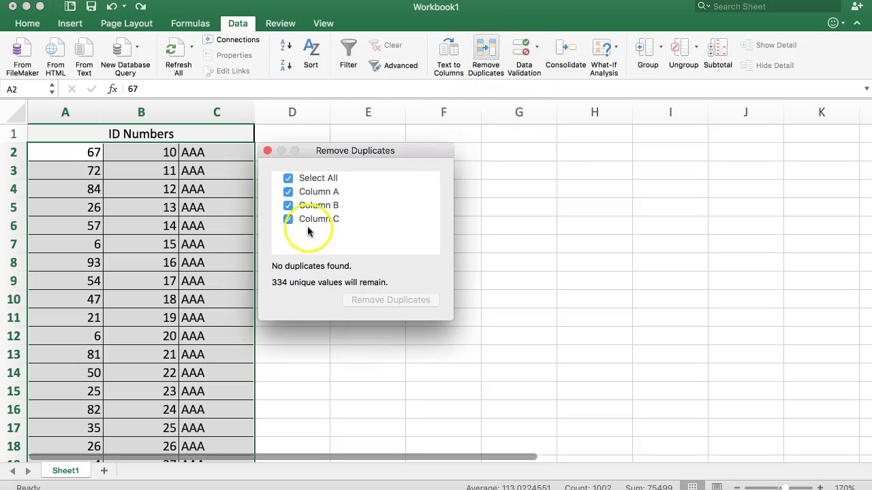Click the Remove Duplicates ribbon icon

pos(486,49)
